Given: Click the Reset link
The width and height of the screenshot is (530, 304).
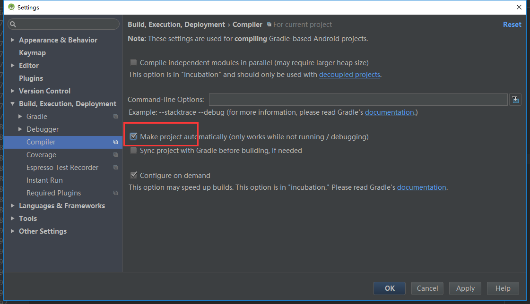Looking at the screenshot, I should [512, 25].
